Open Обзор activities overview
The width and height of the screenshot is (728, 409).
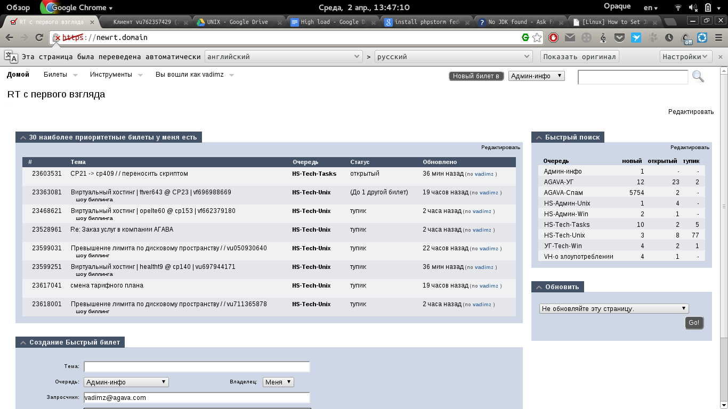tap(18, 7)
